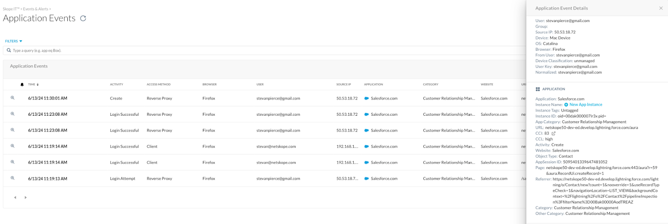Click Source IP value in details panel
Viewport: 668px width, 224px height.
click(x=565, y=32)
